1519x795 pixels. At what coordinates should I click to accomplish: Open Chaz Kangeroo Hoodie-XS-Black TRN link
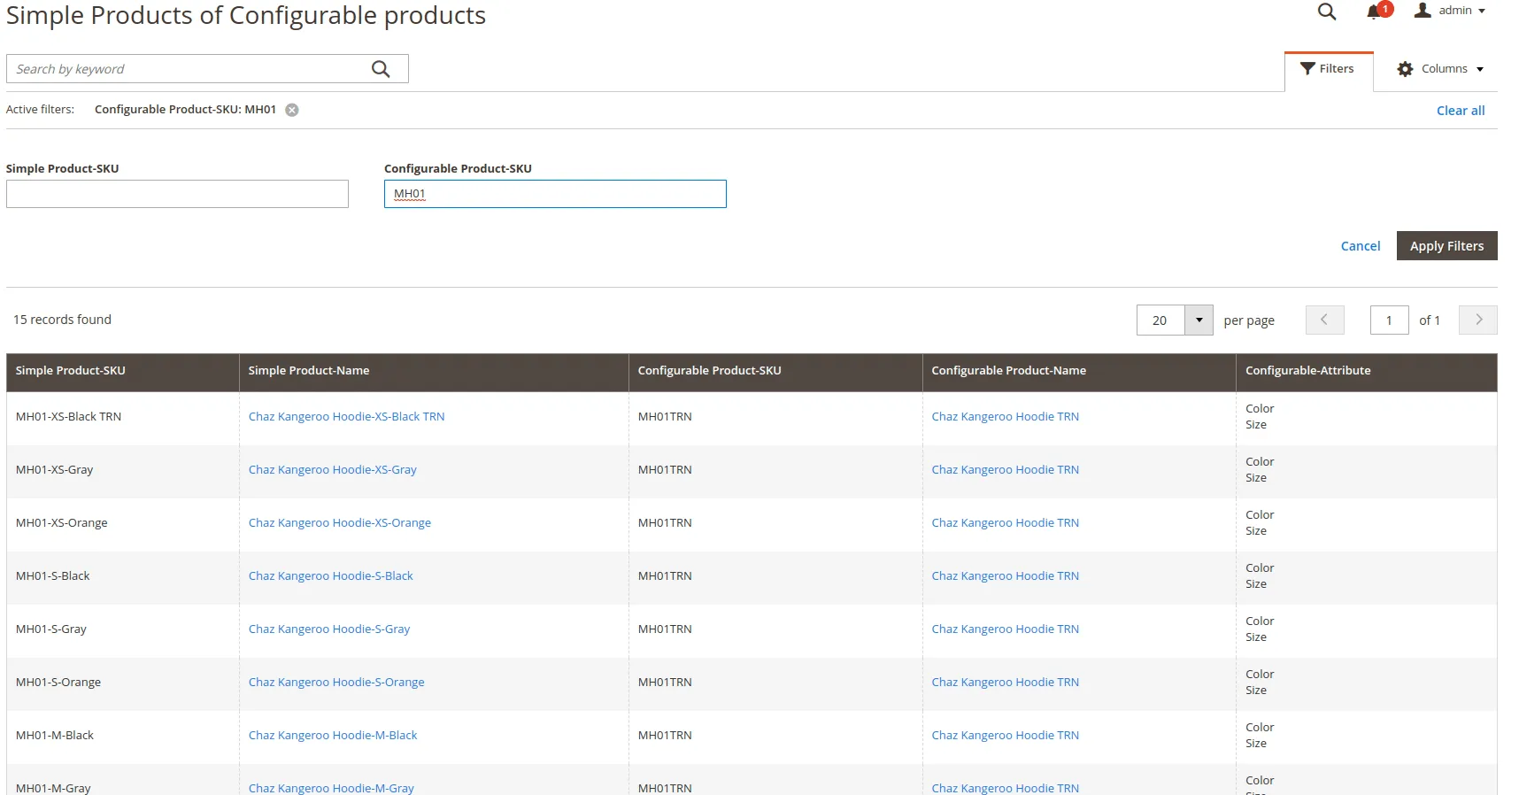pos(346,417)
